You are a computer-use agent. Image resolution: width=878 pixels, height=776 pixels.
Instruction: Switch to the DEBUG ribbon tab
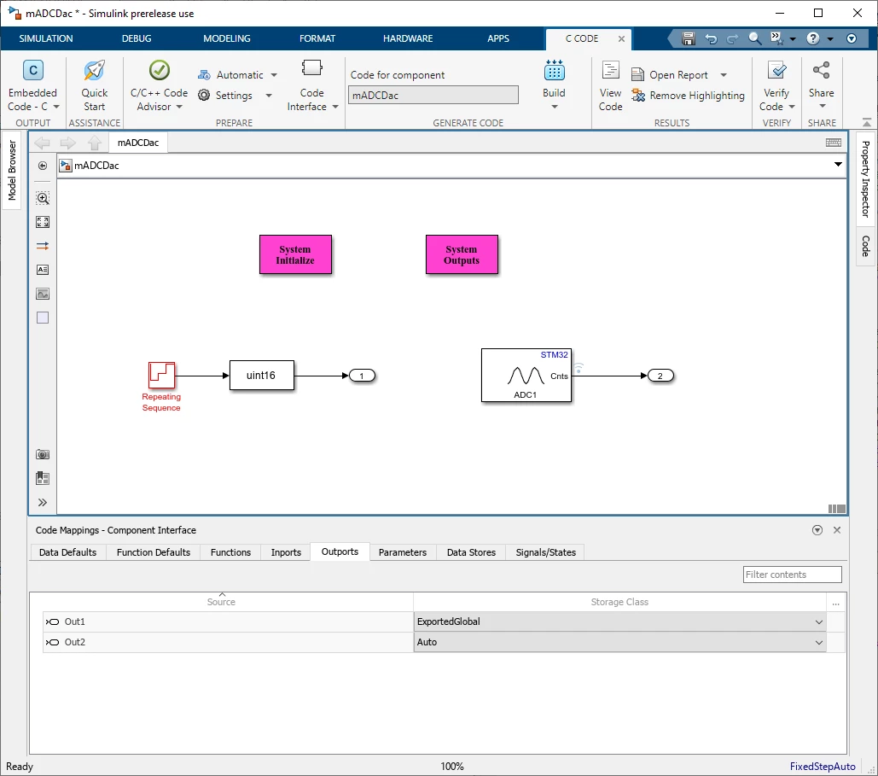(137, 38)
